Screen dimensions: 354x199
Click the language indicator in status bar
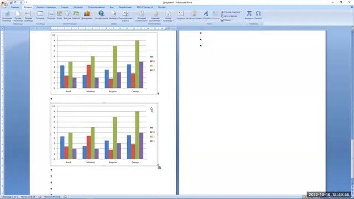coord(53,197)
